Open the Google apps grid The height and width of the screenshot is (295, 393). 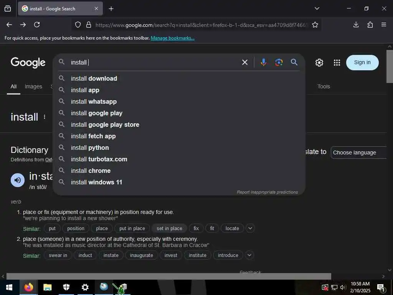pos(337,63)
